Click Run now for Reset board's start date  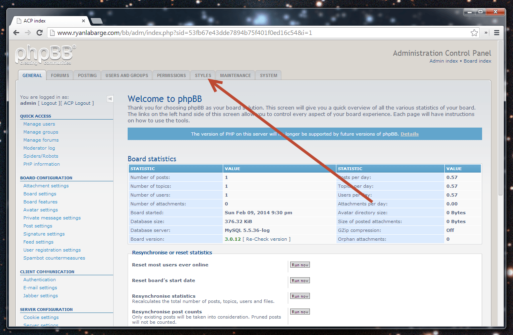pos(300,280)
